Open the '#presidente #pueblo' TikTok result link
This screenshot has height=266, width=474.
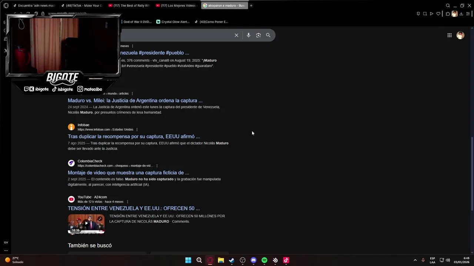pos(155,53)
